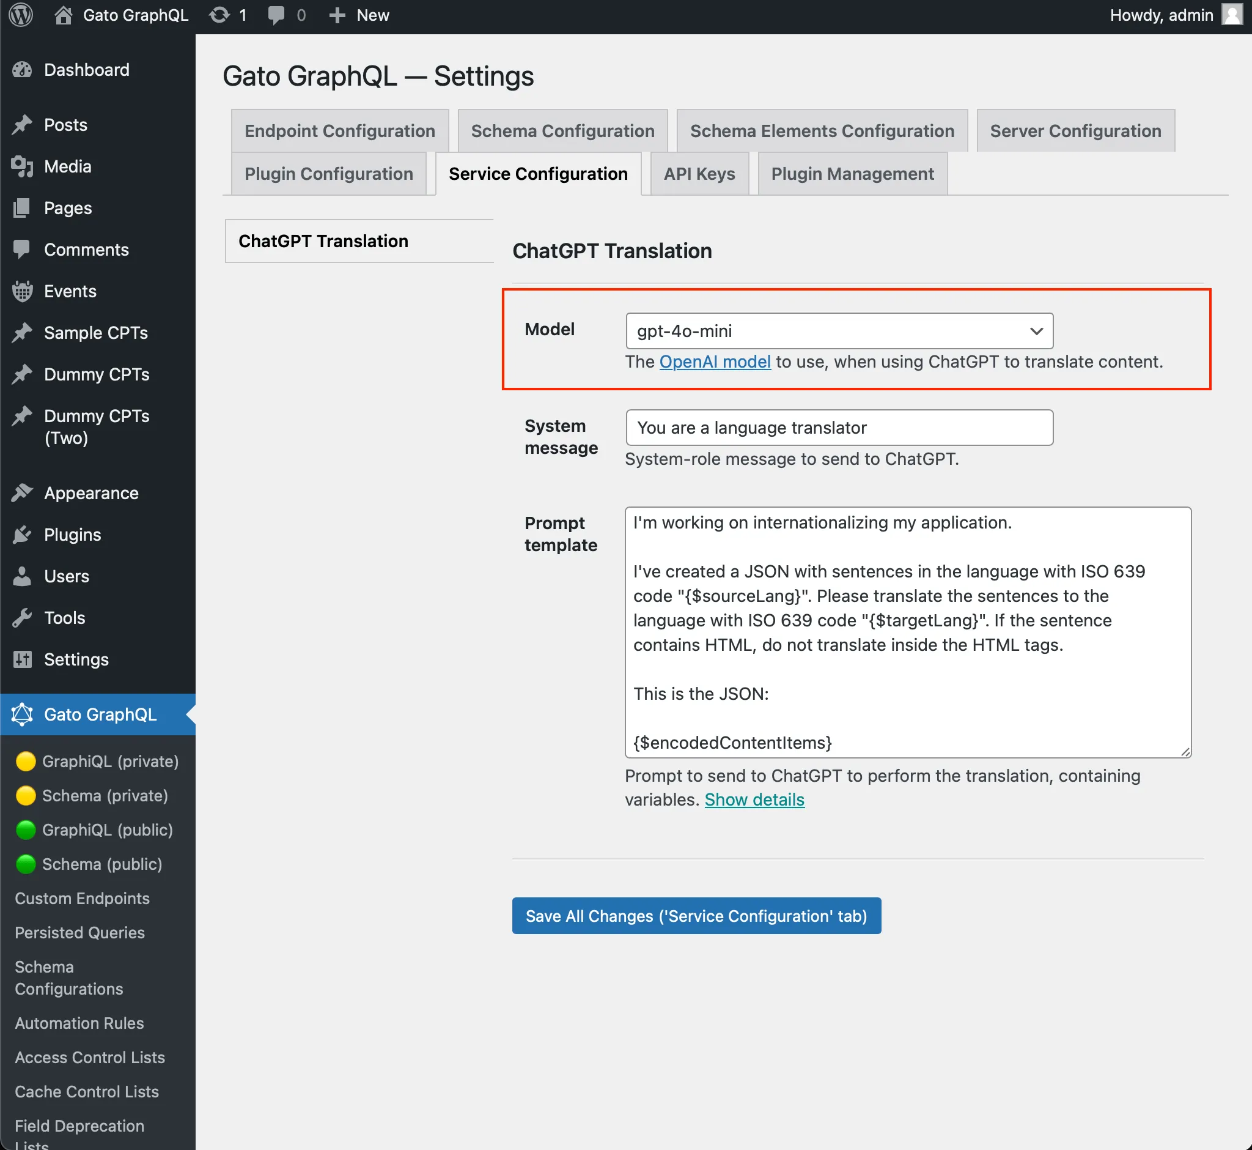Save All Changes Service Configuration tab

(697, 916)
